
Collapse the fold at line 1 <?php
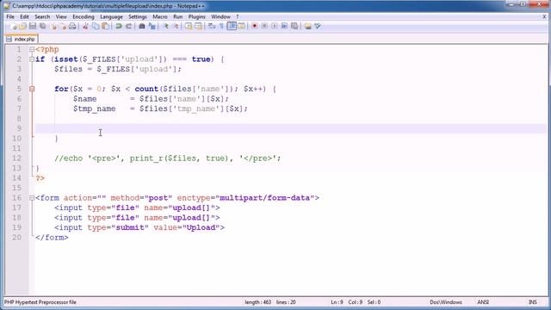(32, 50)
